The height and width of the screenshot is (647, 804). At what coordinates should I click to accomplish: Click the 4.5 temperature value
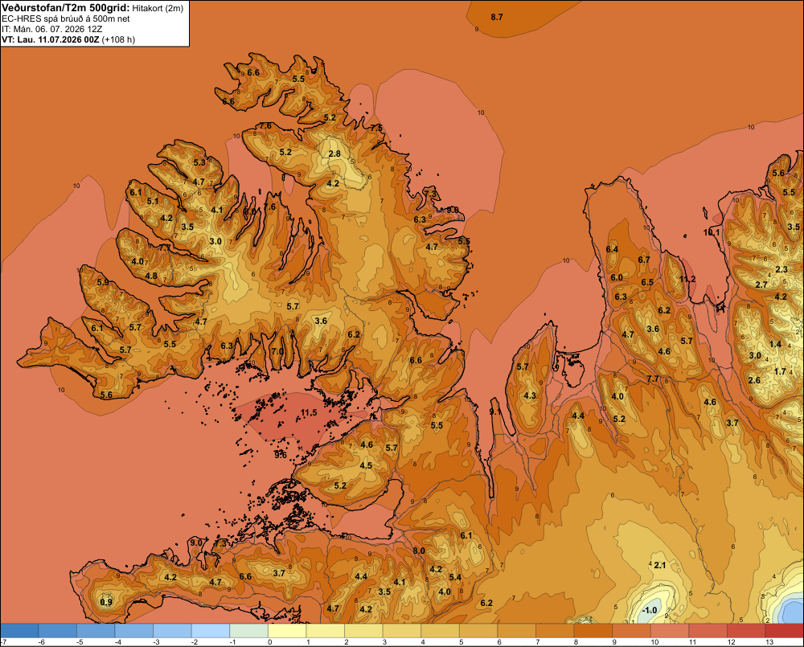(366, 465)
